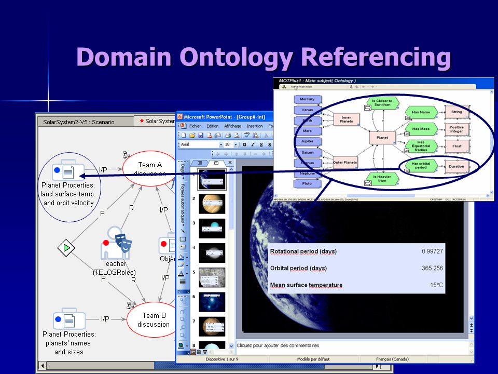Open the Affichage menu
Image resolution: width=498 pixels, height=374 pixels.
[x=233, y=126]
